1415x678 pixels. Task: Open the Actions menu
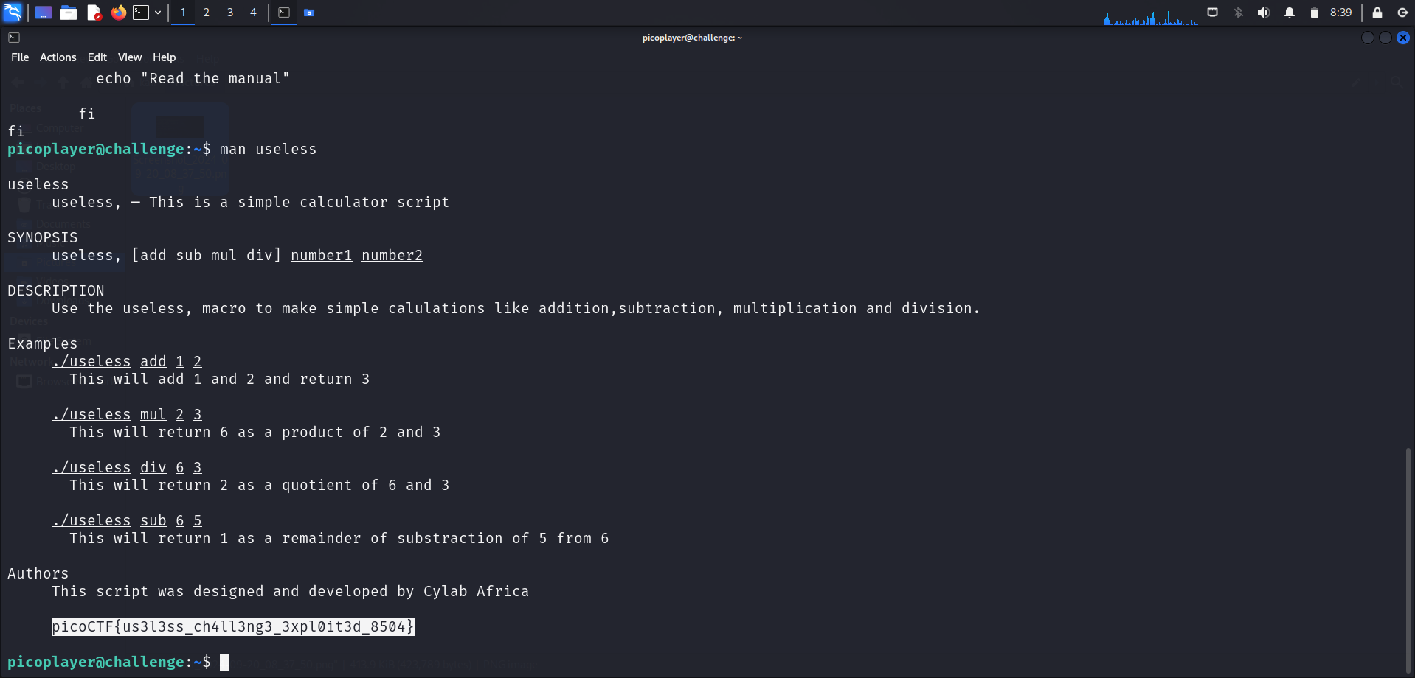click(58, 57)
